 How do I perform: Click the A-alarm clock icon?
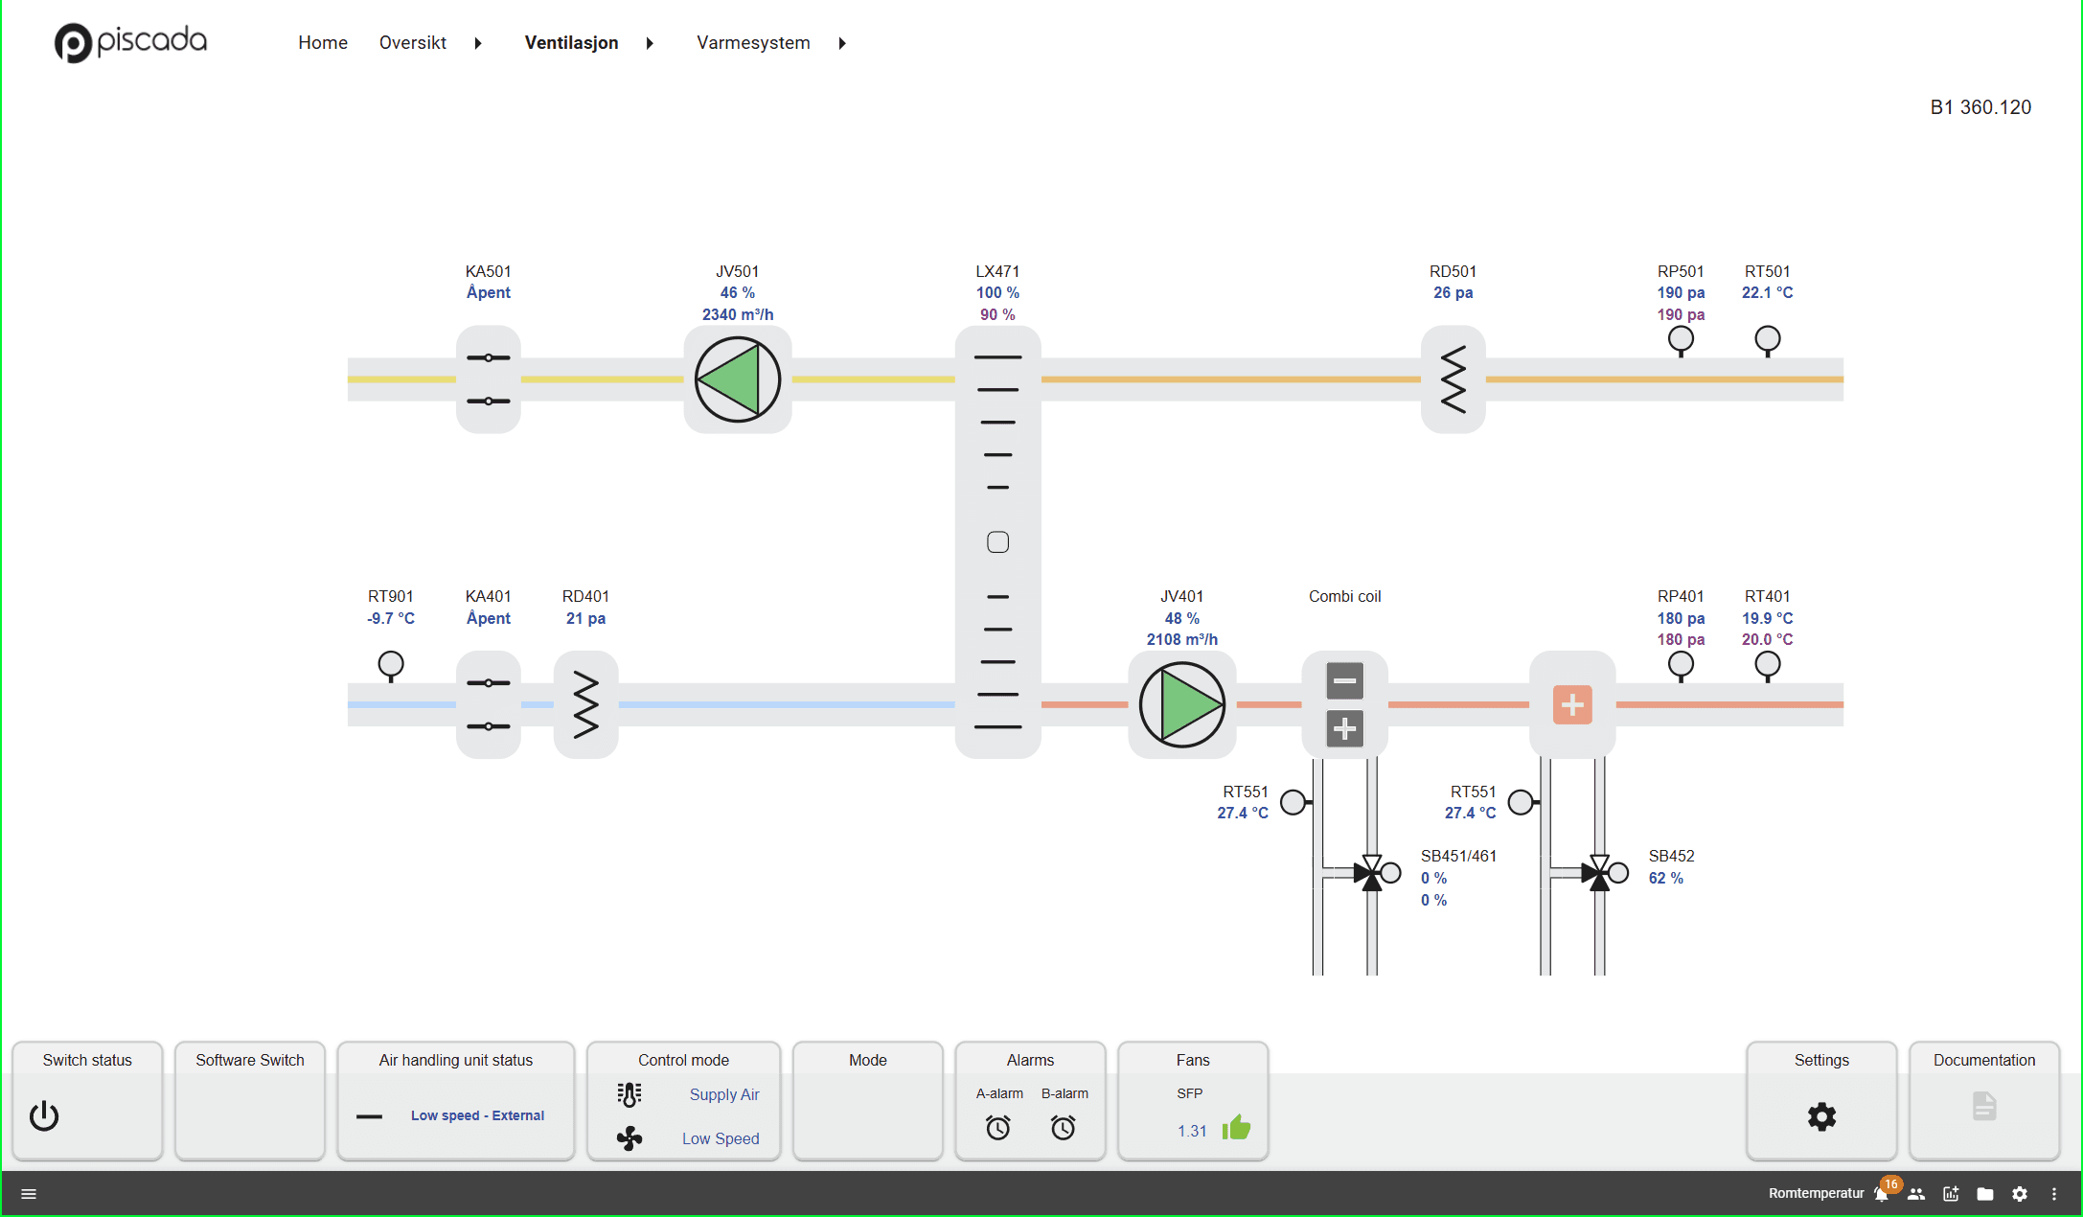[998, 1128]
